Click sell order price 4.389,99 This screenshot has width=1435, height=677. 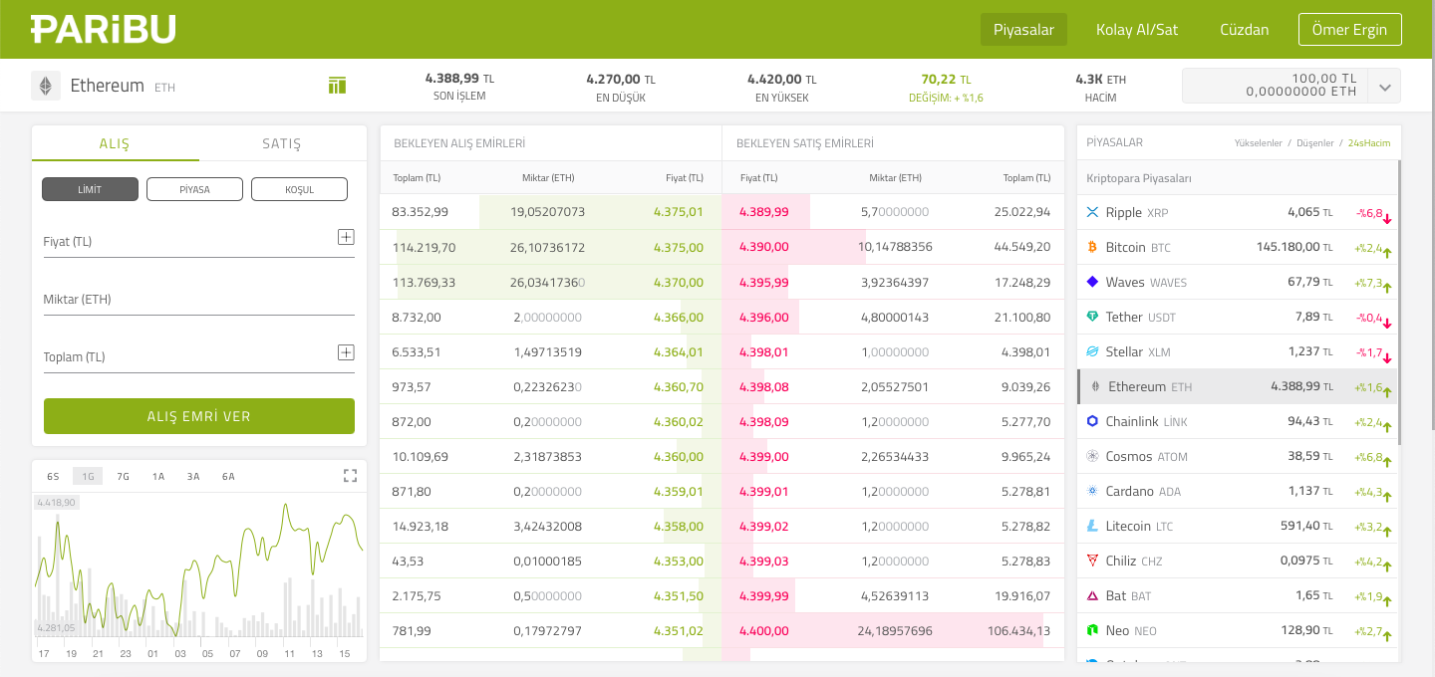(x=764, y=212)
